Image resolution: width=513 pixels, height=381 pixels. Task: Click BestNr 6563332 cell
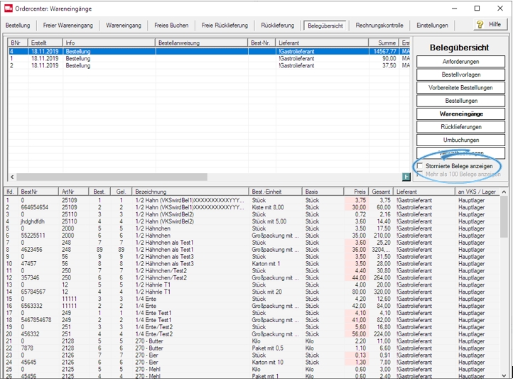32,306
